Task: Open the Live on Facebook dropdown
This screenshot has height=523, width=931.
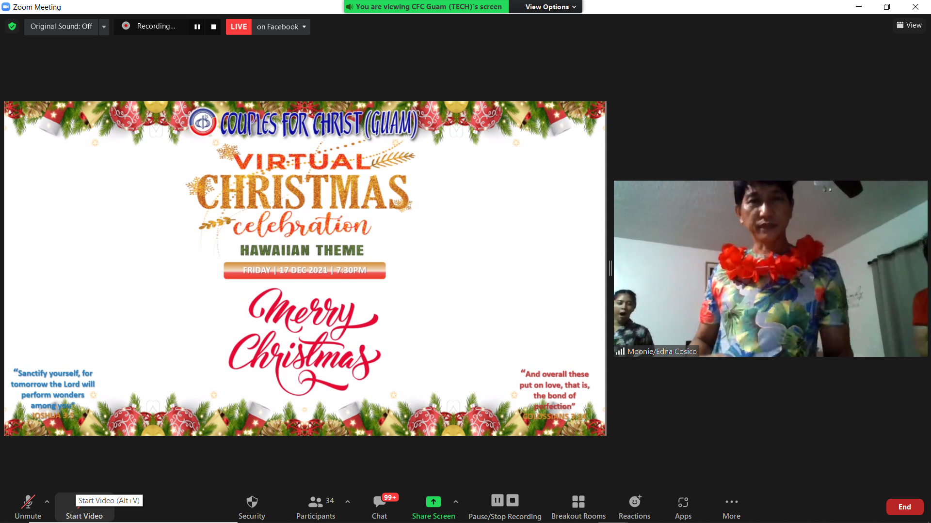Action: 281,27
